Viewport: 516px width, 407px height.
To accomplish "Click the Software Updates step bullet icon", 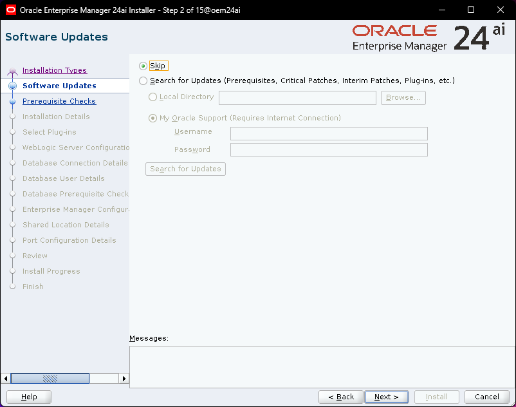I will click(12, 86).
